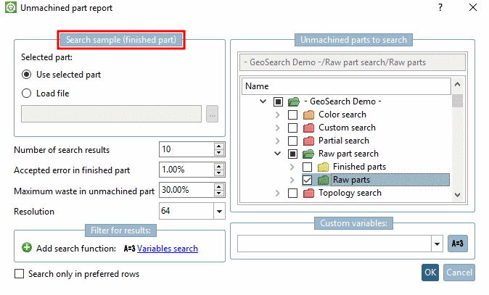Increase Maximum waste in unmachined part
The image size is (489, 295).
coord(219,186)
